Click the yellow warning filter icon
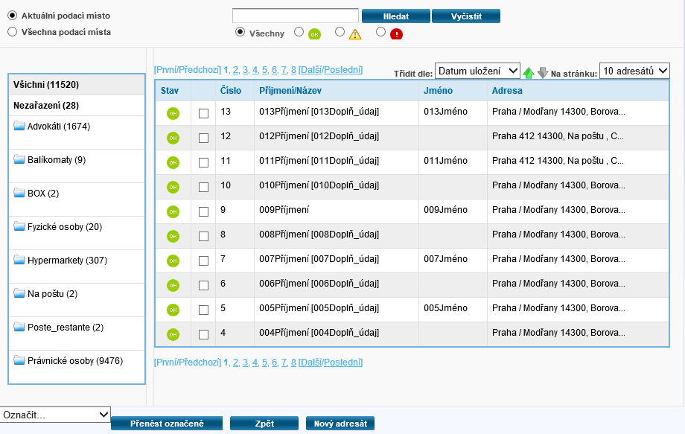Image resolution: width=685 pixels, height=434 pixels. tap(355, 34)
